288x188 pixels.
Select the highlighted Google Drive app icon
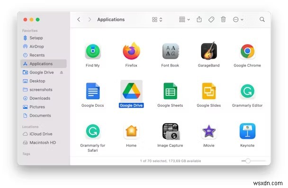pyautogui.click(x=131, y=91)
